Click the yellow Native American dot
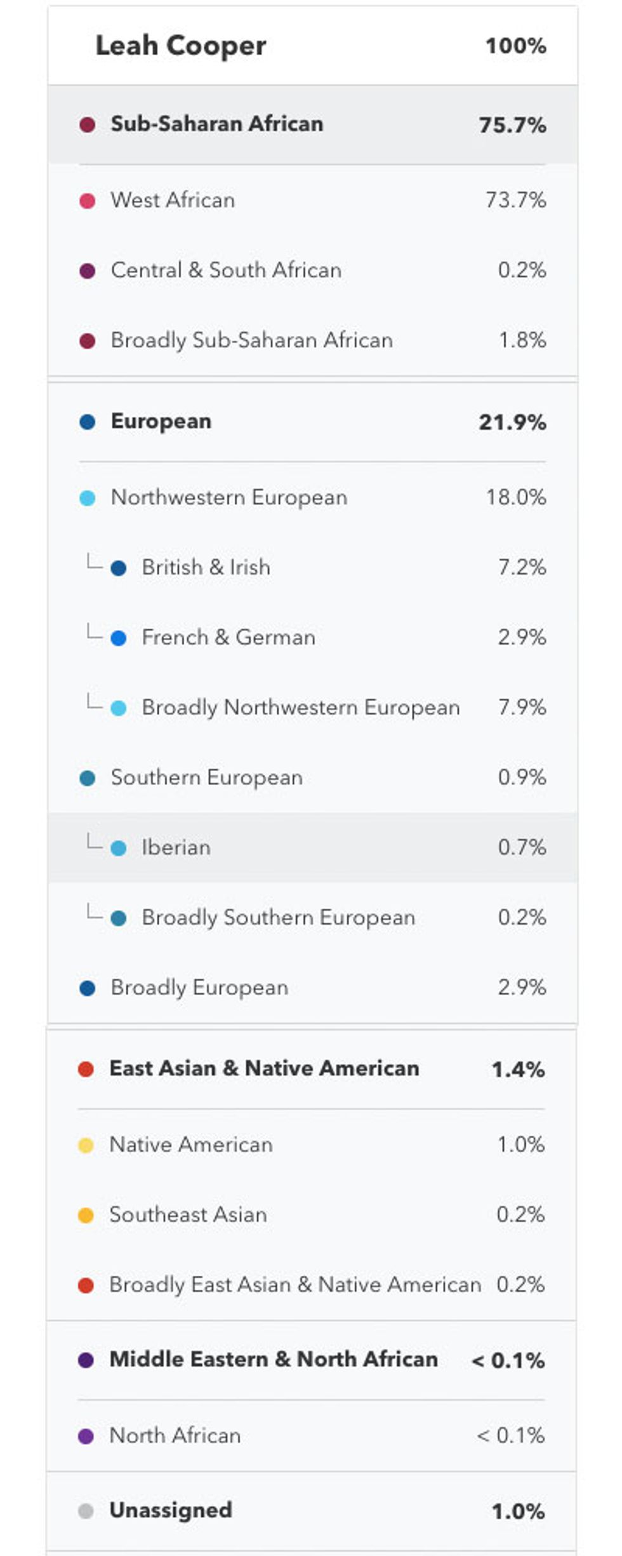This screenshot has height=1556, width=622. (86, 1145)
